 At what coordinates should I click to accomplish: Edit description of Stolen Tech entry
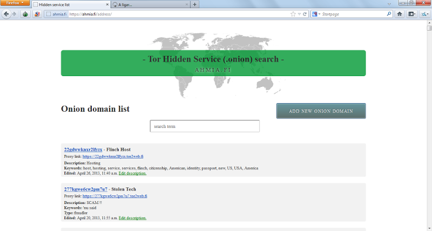pos(132,218)
